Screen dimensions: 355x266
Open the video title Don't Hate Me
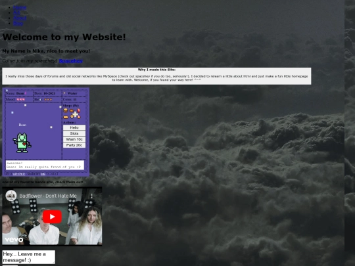pyautogui.click(x=48, y=196)
